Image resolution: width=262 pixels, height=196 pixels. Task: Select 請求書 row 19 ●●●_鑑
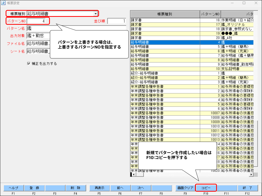pyautogui.click(x=192, y=33)
